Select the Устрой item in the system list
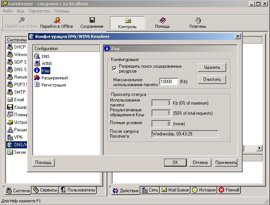270x205 pixels. 17,122
